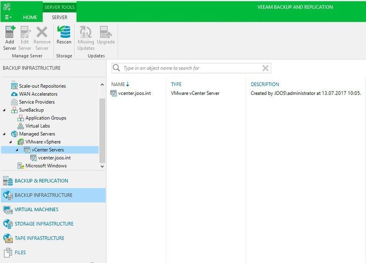Click the Remove Server X icon
Viewport: 366px width, 263px height.
(x=42, y=32)
